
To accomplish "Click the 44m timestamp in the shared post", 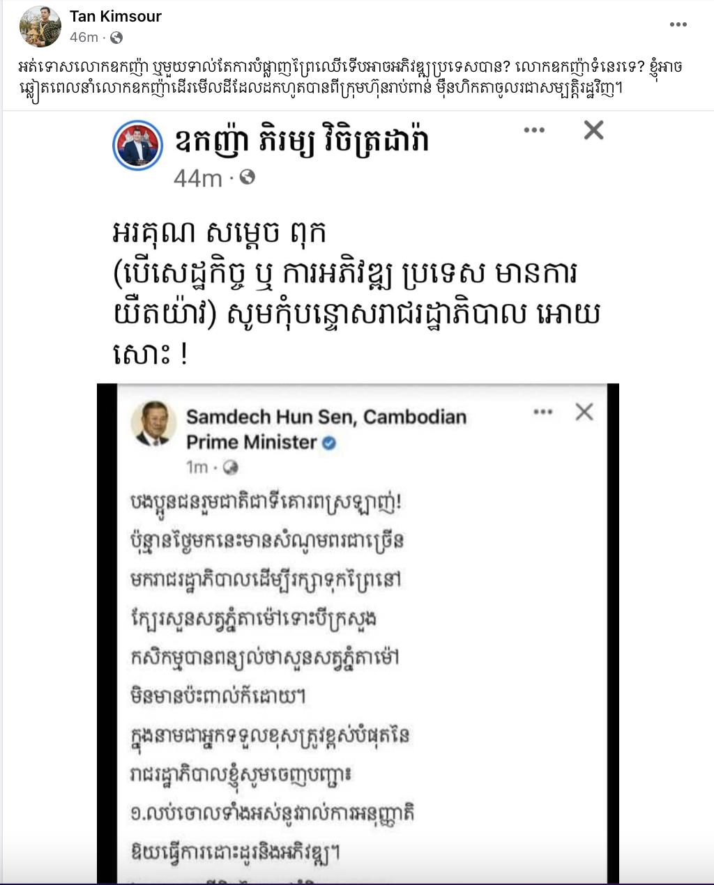I will click(197, 178).
